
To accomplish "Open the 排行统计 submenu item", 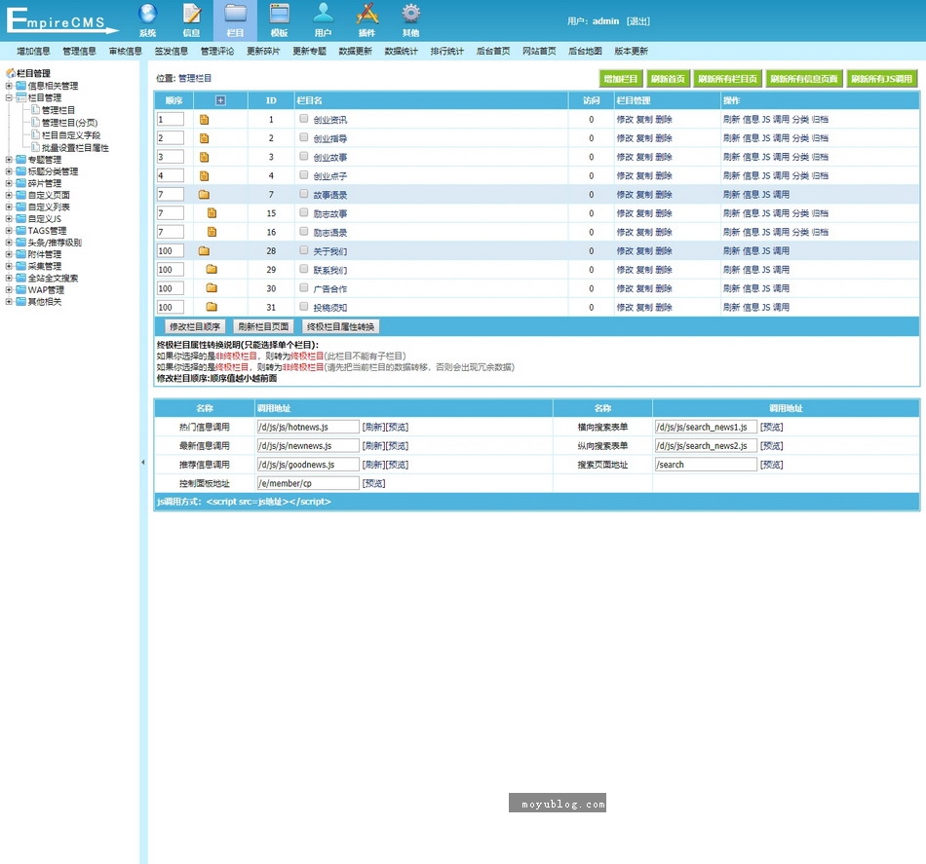I will pyautogui.click(x=447, y=52).
